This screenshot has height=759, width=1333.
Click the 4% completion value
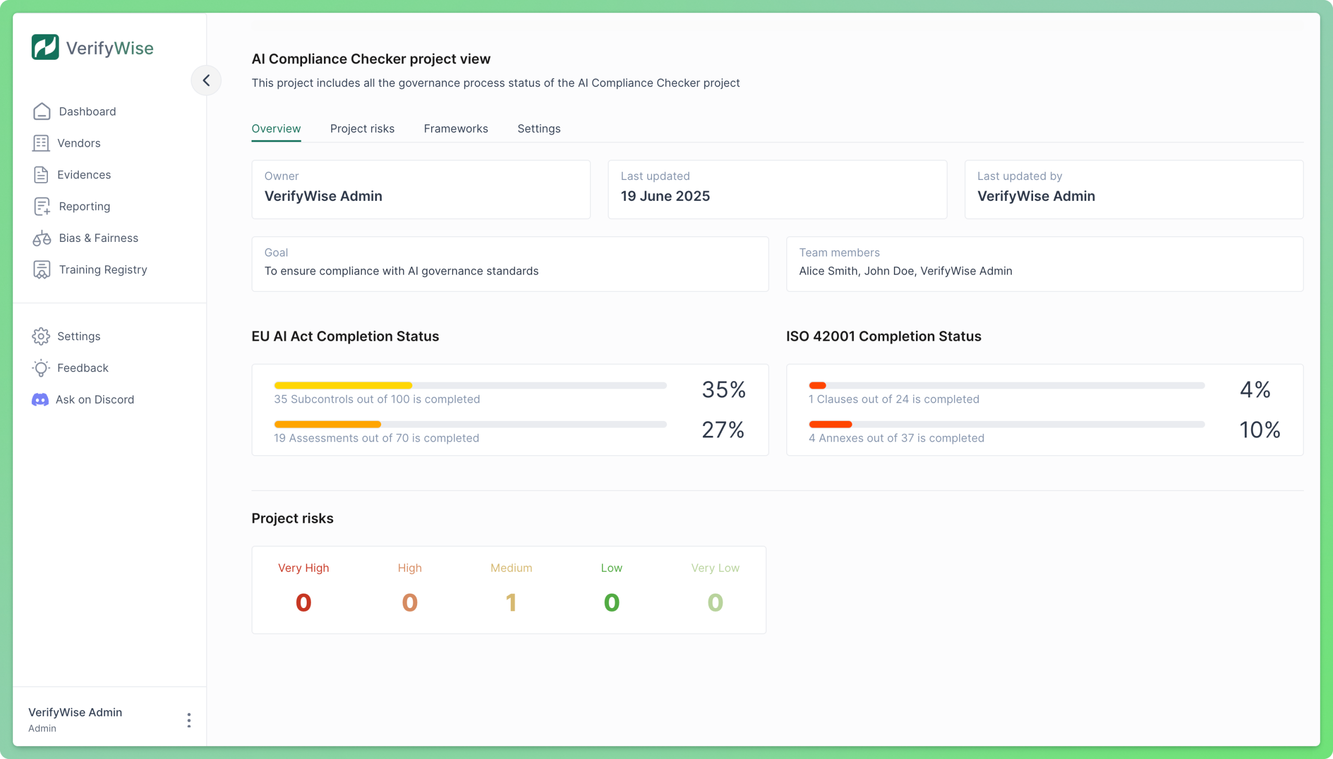click(x=1255, y=390)
